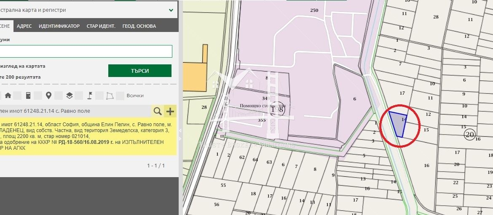Image resolution: width=493 pixels, height=215 pixels.
Task: Click the stacked layers filter icon
Action: 70,96
